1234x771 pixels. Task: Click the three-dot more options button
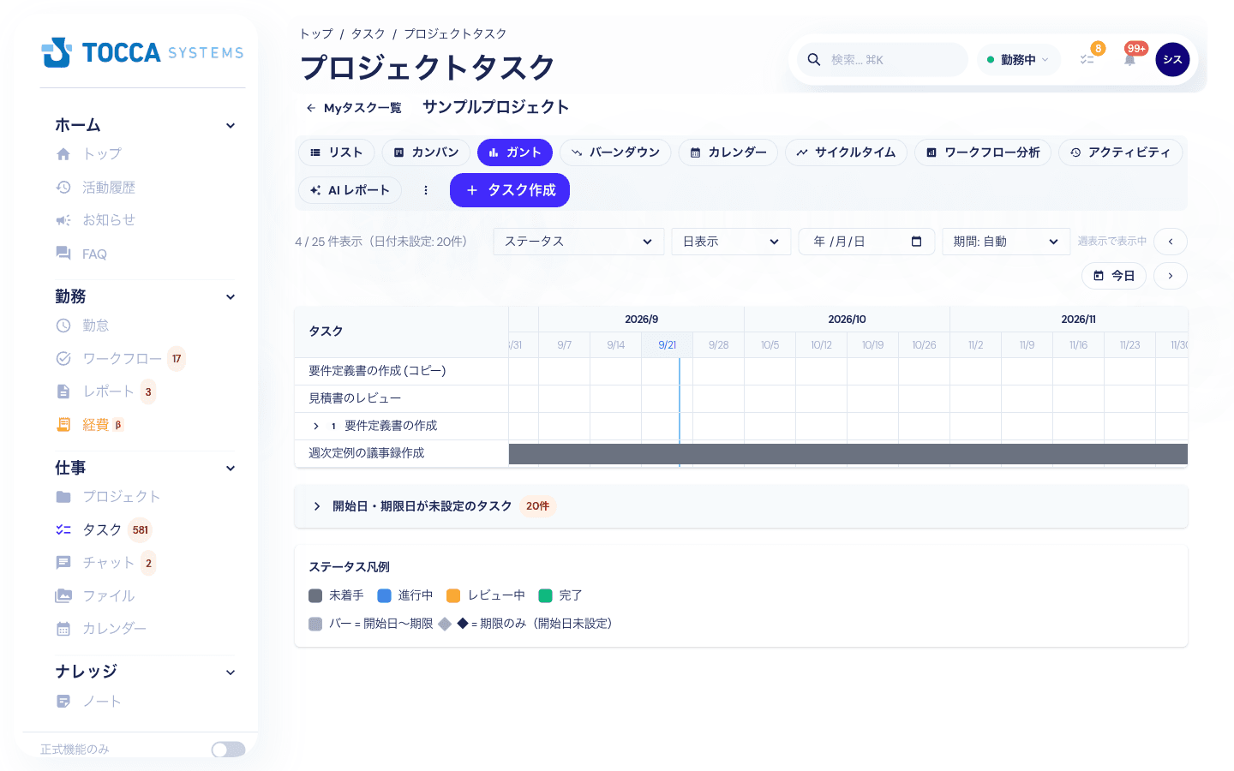pyautogui.click(x=426, y=190)
